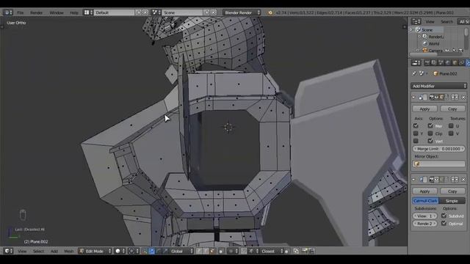Click the screen layout browse icon
The width and height of the screenshot is (470, 264).
tap(88, 12)
